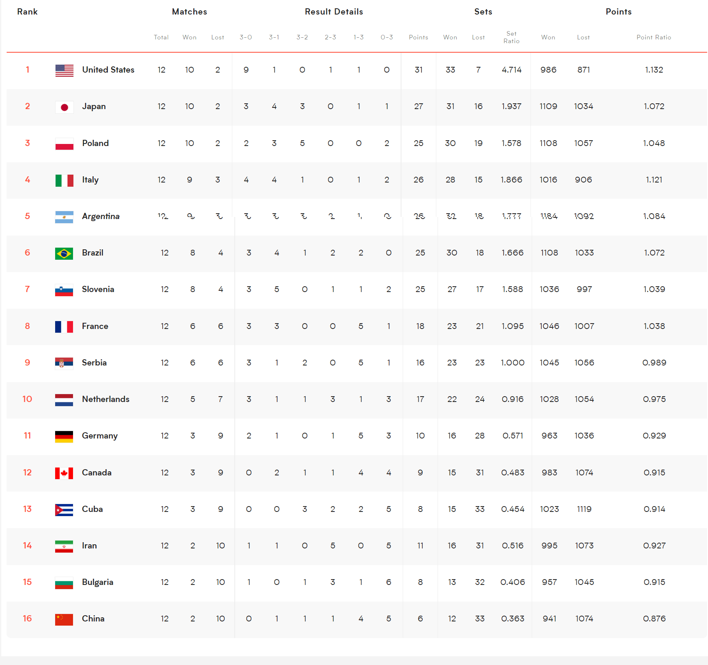Select the Brazil flag icon

(x=64, y=253)
